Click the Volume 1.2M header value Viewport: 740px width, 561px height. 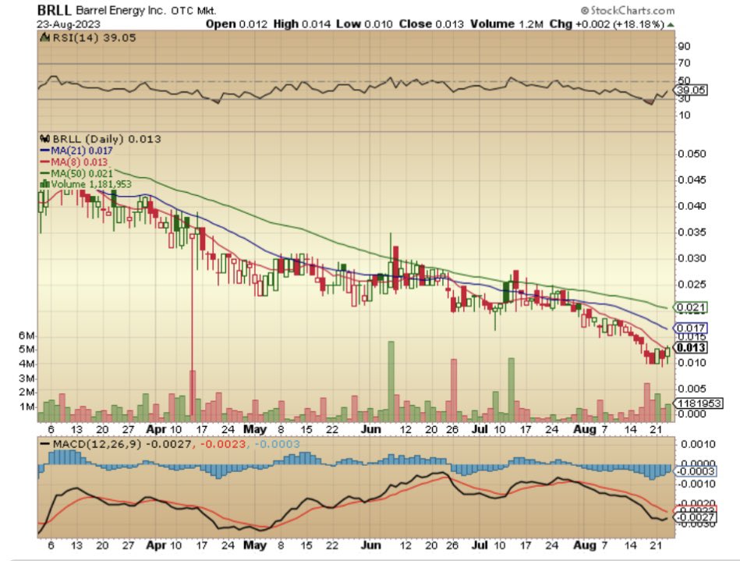click(x=507, y=24)
